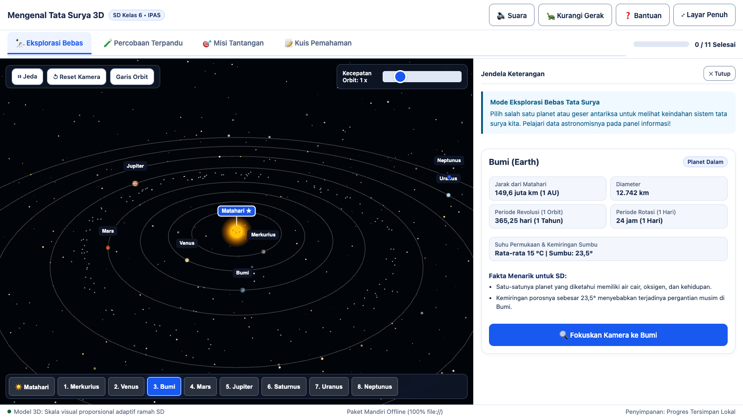Go to the Misi Tantangan tab
Image resolution: width=743 pixels, height=418 pixels.
[233, 43]
